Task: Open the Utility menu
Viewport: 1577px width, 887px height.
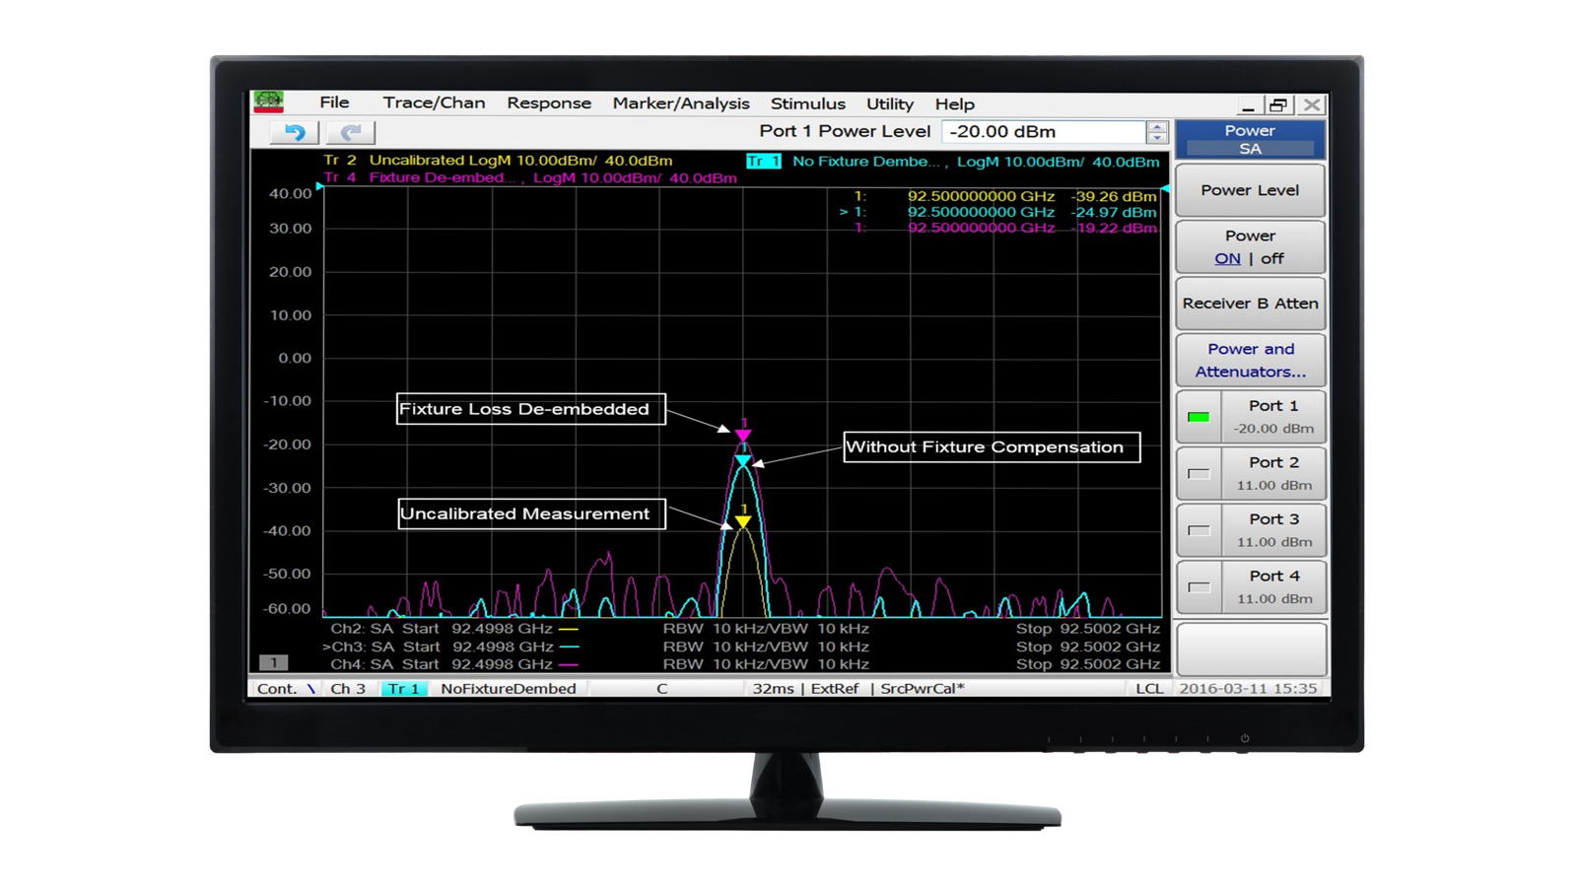Action: coord(890,103)
